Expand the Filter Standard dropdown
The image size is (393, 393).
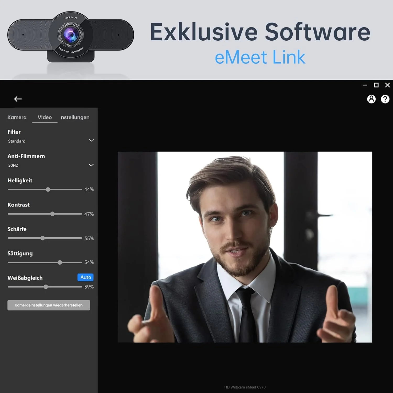pyautogui.click(x=51, y=141)
